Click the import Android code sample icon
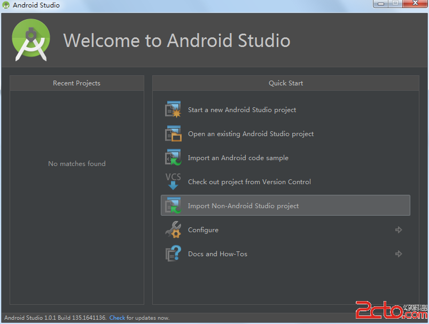Viewport: 429px width, 324px height. [x=173, y=157]
